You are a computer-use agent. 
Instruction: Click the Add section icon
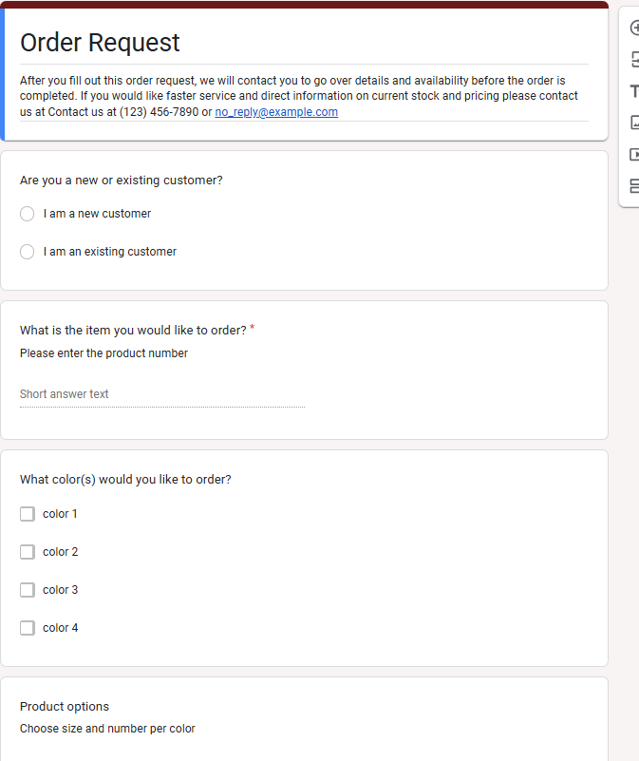(634, 185)
